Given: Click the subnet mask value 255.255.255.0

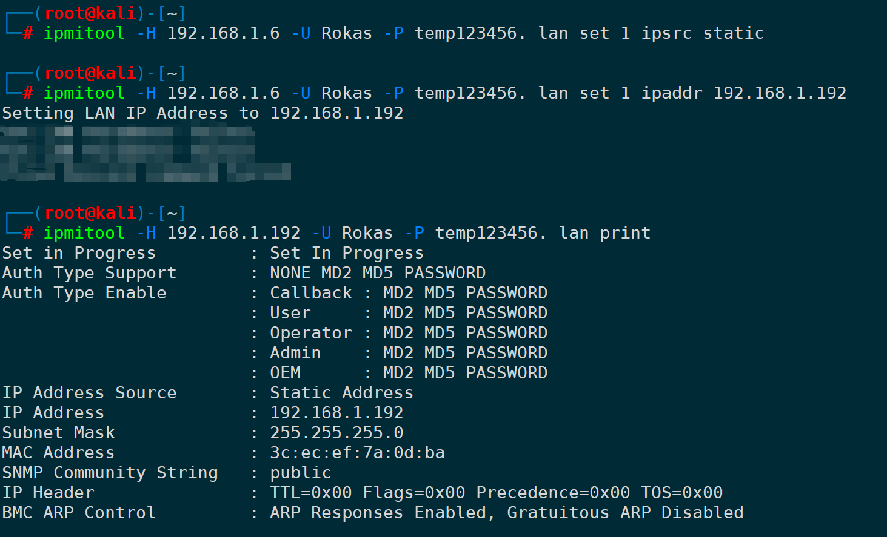Looking at the screenshot, I should click(336, 433).
